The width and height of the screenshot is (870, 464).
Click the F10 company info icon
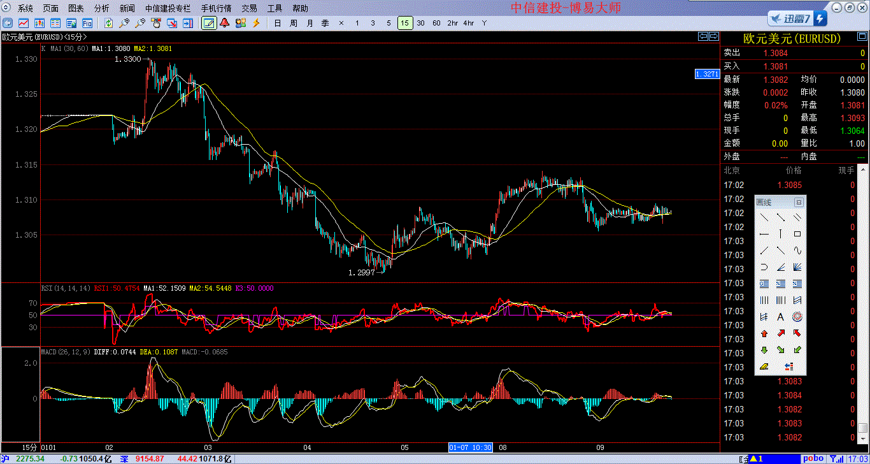tap(87, 23)
